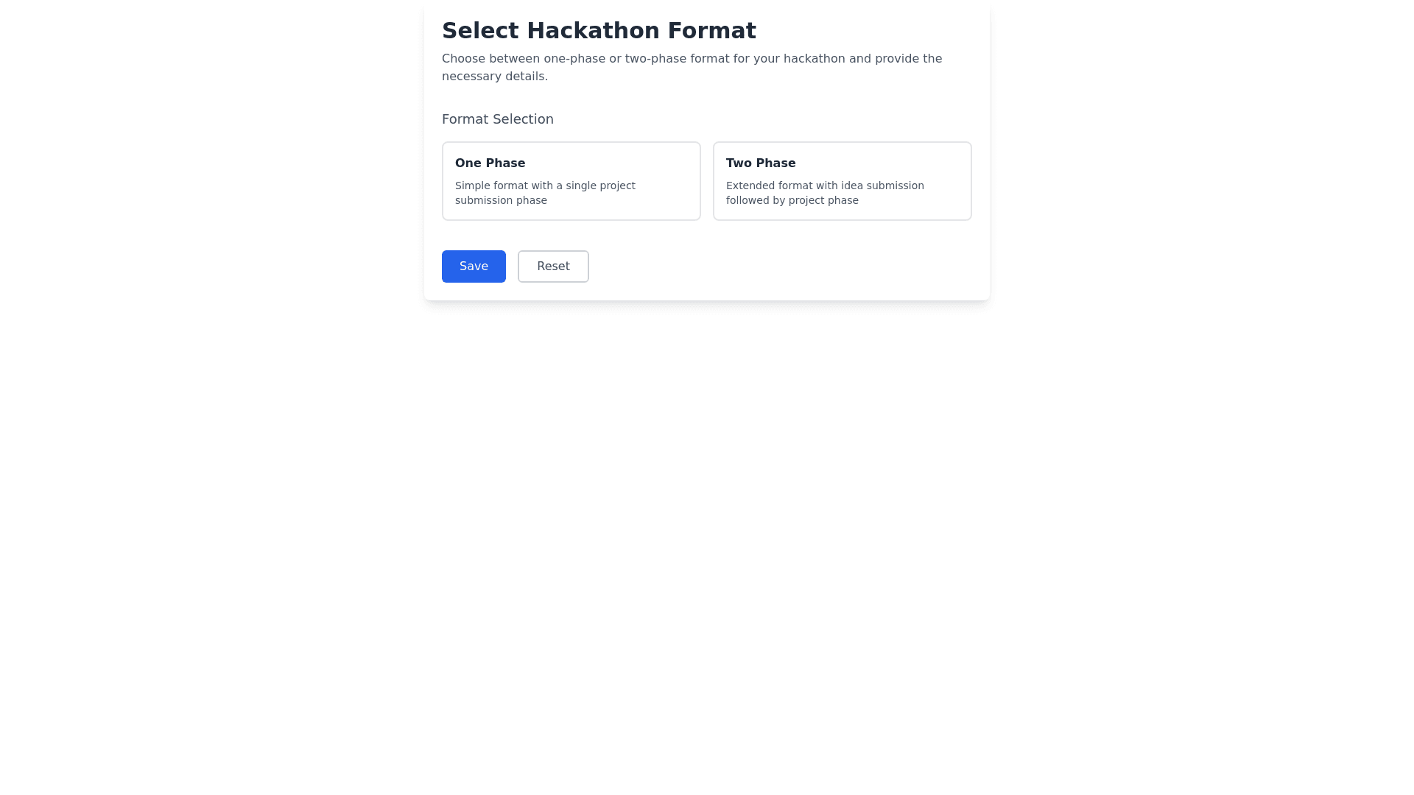This screenshot has width=1414, height=795.
Task: Click the One Phase card title
Action: [x=490, y=163]
